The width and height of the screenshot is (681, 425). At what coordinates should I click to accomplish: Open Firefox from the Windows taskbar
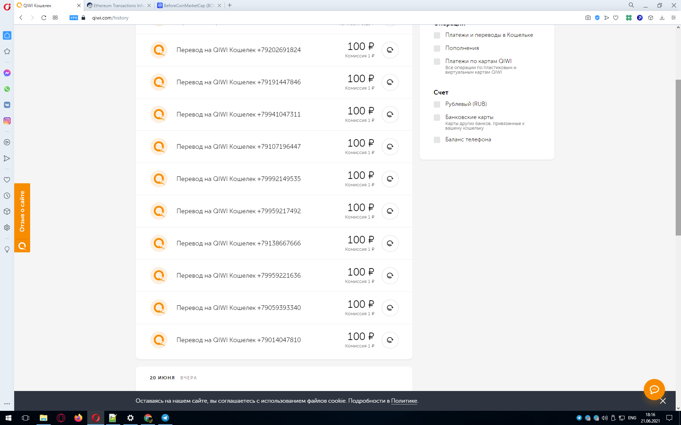pyautogui.click(x=78, y=418)
